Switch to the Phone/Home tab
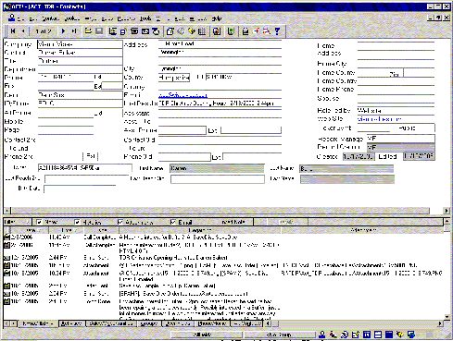Viewport: 453px width, 341px height. [x=212, y=323]
